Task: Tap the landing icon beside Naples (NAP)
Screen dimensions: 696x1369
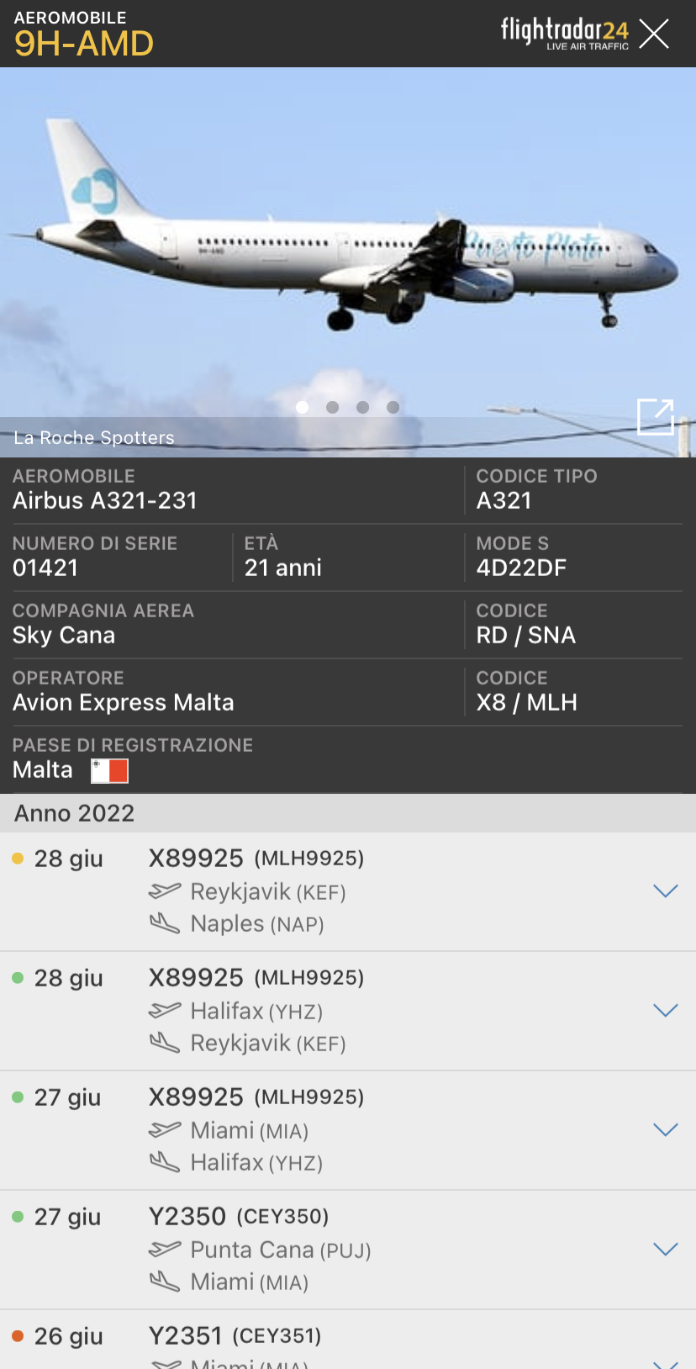Action: point(165,924)
